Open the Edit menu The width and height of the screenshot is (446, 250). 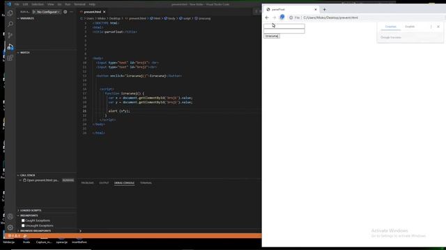[x=25, y=4]
